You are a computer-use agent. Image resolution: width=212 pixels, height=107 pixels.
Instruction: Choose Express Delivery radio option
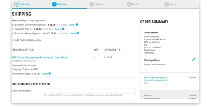pos(13,33)
